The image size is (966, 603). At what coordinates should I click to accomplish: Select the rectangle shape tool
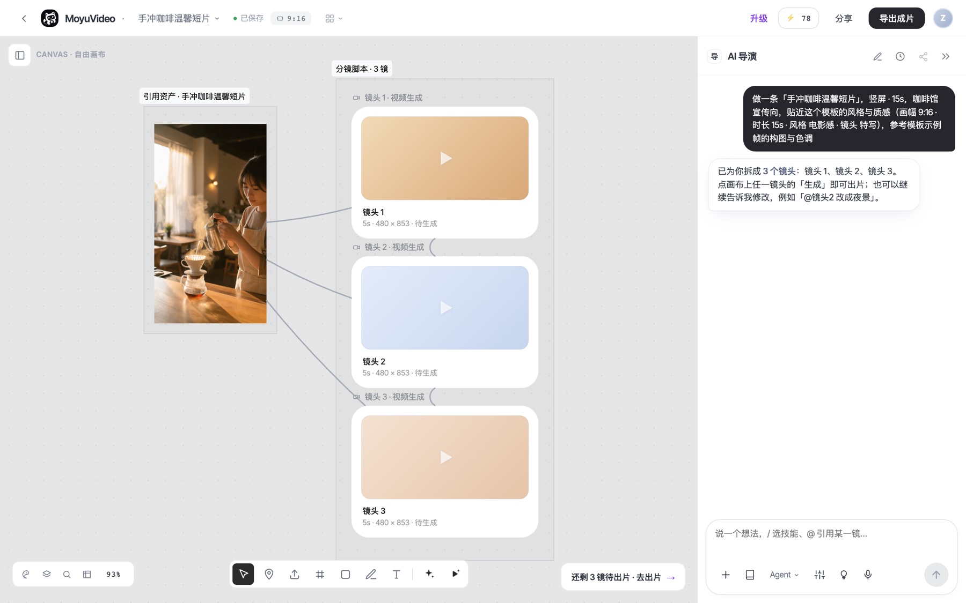tap(346, 574)
